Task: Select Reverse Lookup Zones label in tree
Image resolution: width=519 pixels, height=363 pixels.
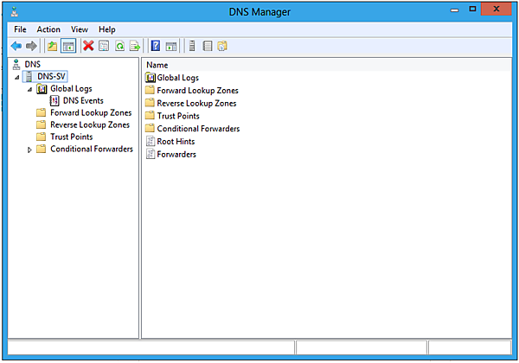Action: pyautogui.click(x=90, y=124)
